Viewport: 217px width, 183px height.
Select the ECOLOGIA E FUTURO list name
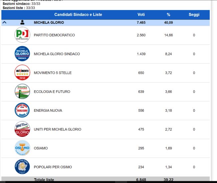point(52,92)
